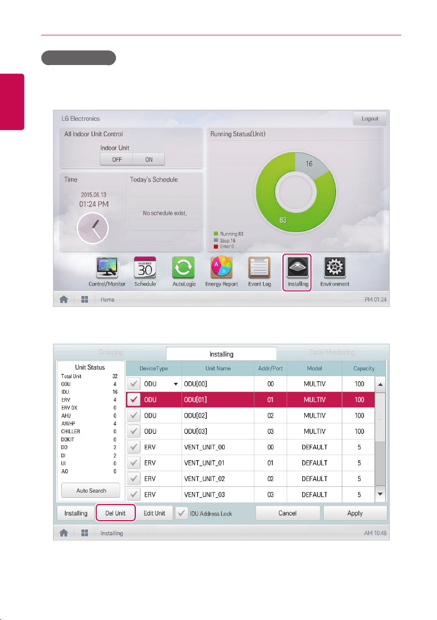Select the VENT_UNIT_02 unit name cell
This screenshot has width=437, height=620.
pyautogui.click(x=218, y=479)
